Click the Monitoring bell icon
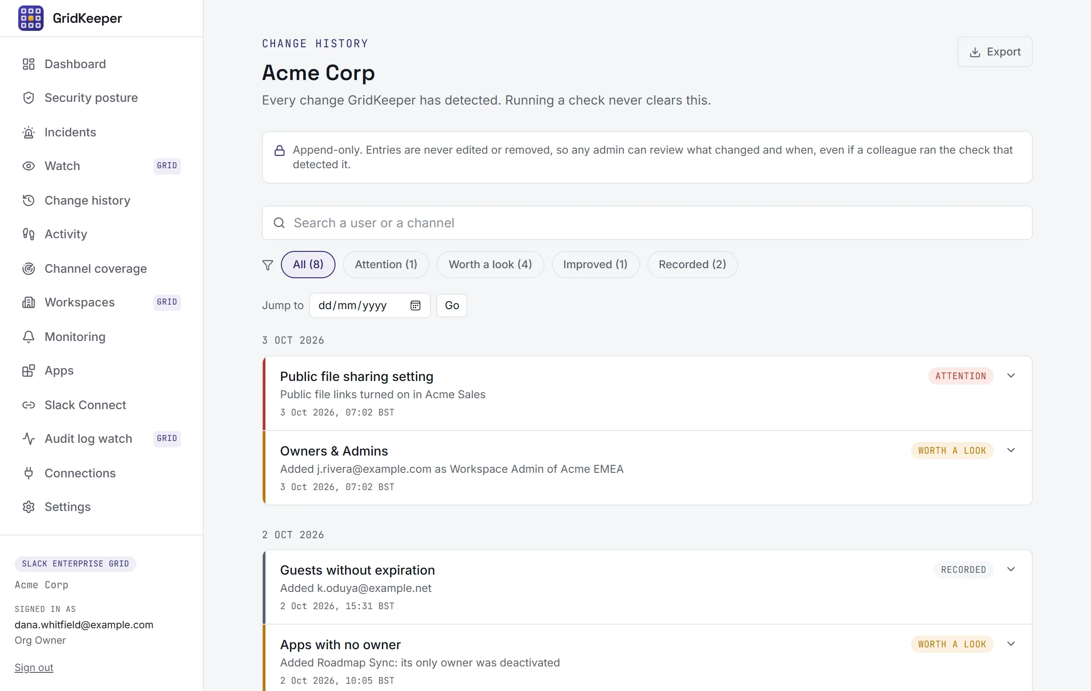Screen dimensions: 1091x691 (x=29, y=337)
